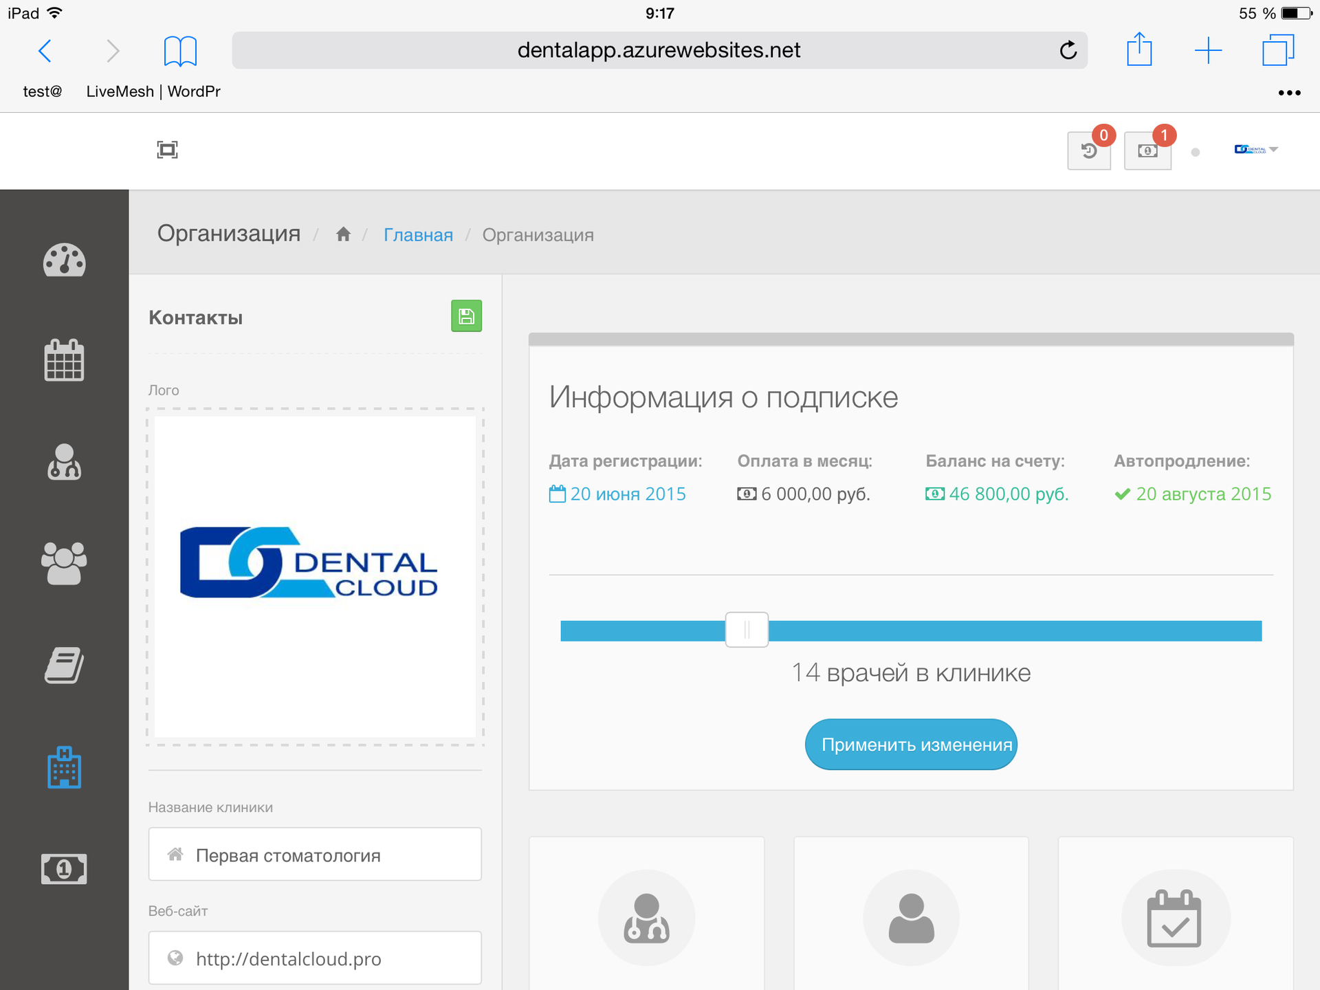Click Главная breadcrumb link

[418, 235]
